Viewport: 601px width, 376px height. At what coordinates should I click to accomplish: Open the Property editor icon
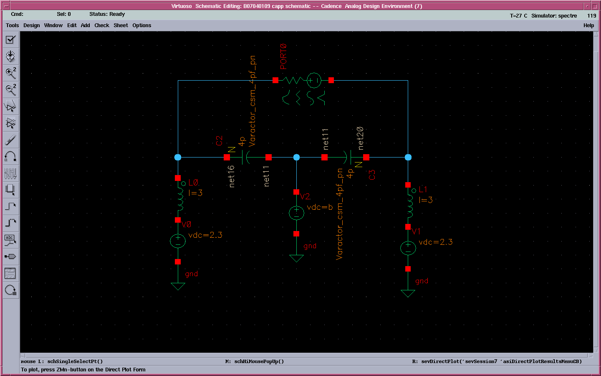[x=10, y=173]
